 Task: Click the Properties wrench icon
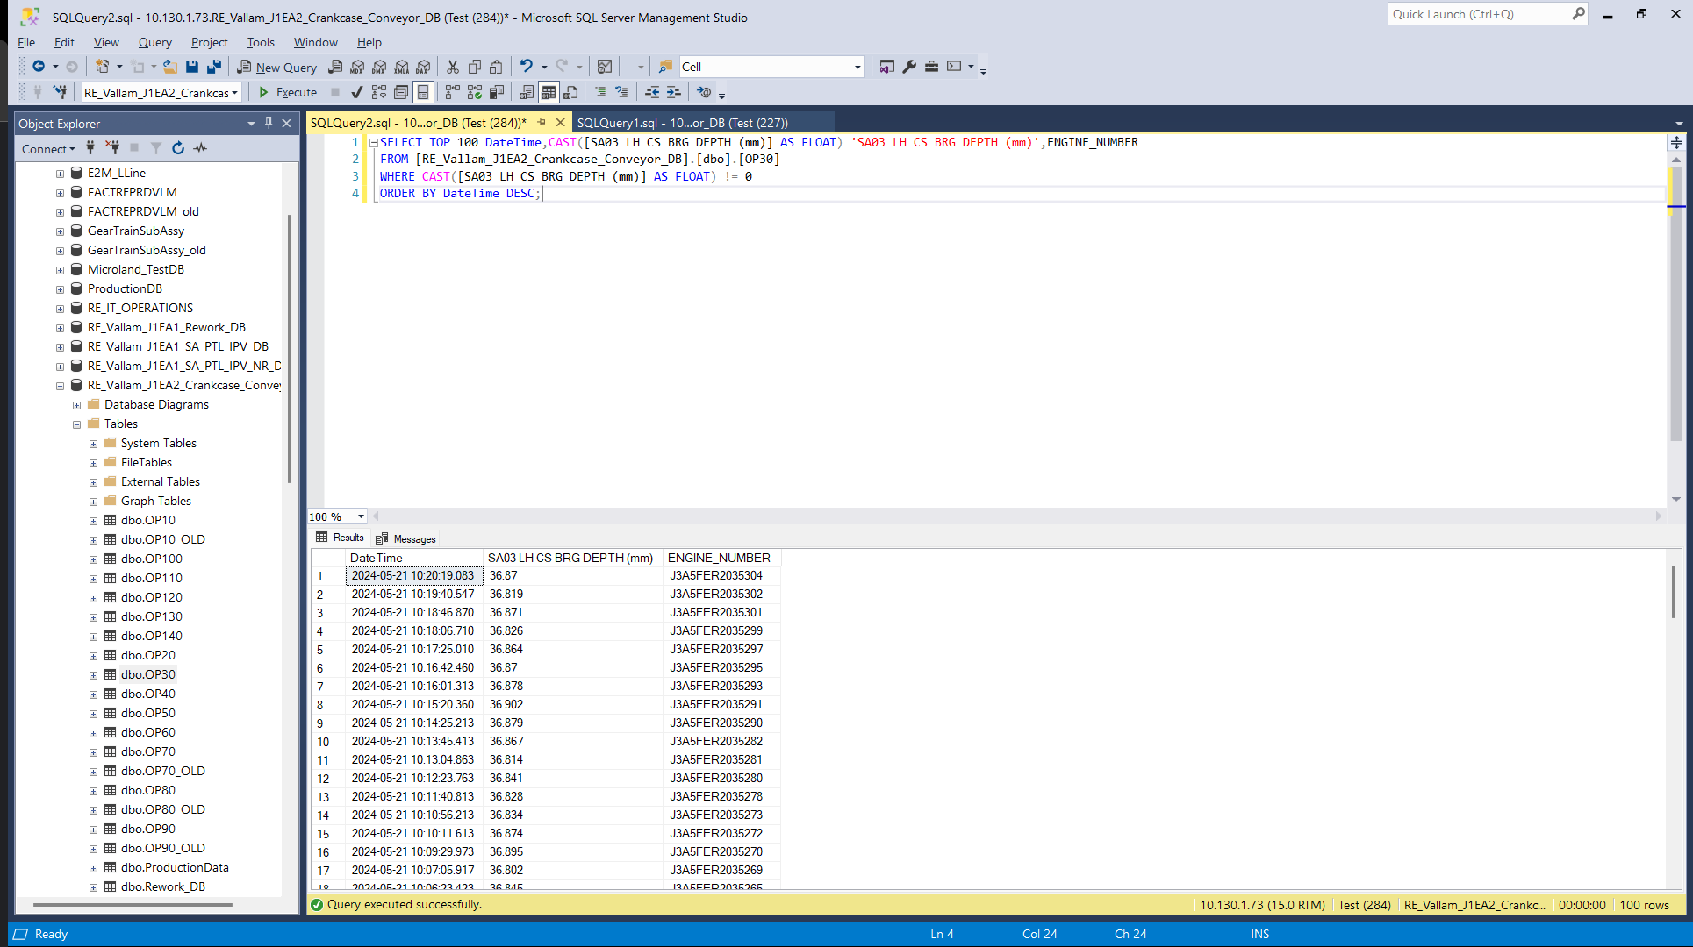(x=909, y=67)
